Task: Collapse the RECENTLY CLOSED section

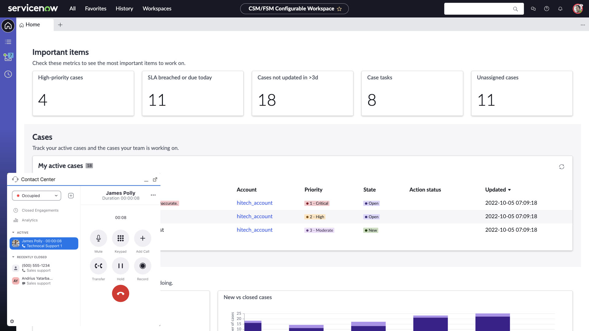Action: pos(13,257)
